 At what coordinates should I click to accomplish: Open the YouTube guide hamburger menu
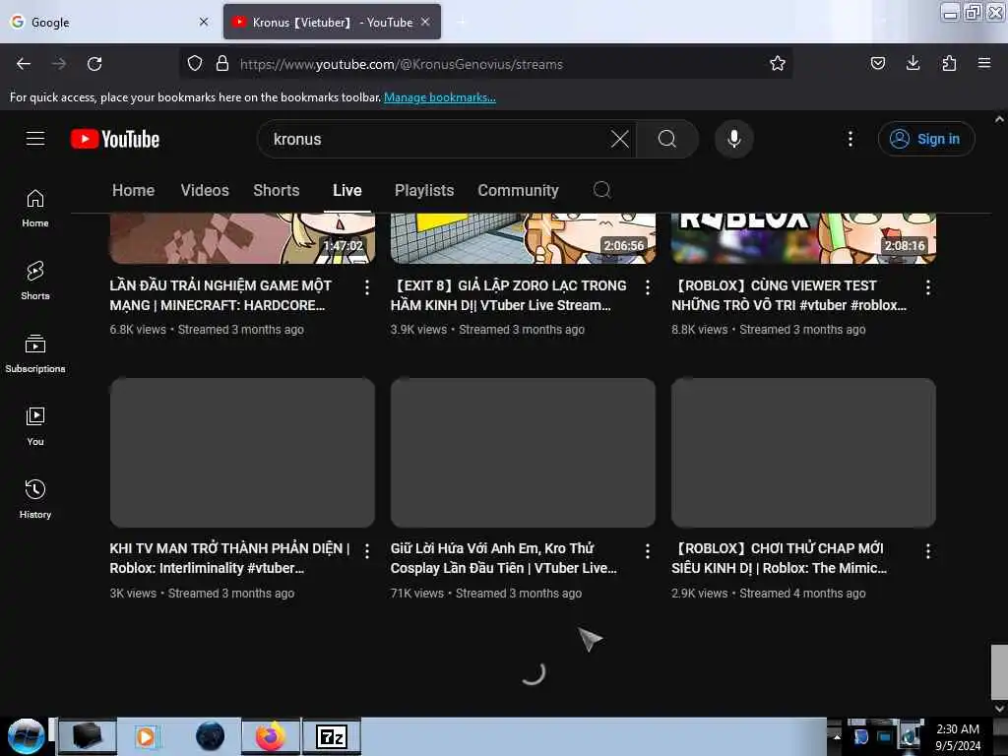pos(35,138)
